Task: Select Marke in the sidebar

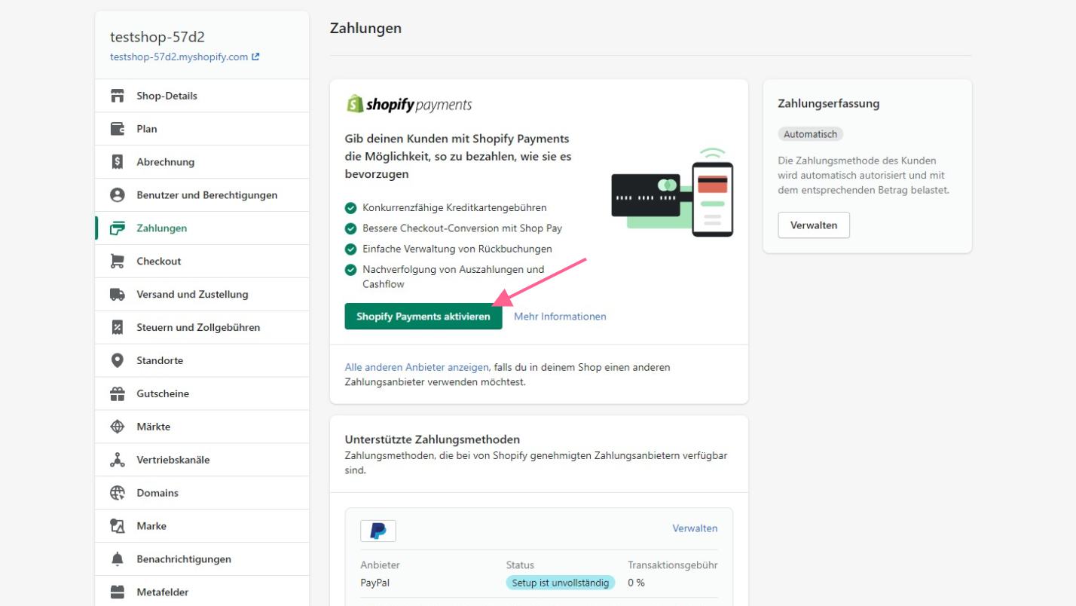Action: pyautogui.click(x=202, y=526)
